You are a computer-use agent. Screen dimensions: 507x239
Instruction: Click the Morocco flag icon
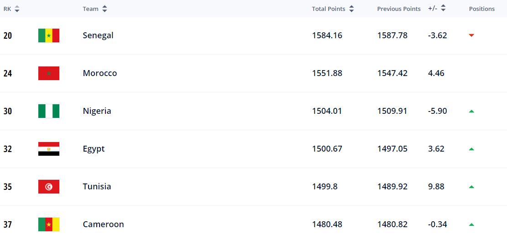49,73
